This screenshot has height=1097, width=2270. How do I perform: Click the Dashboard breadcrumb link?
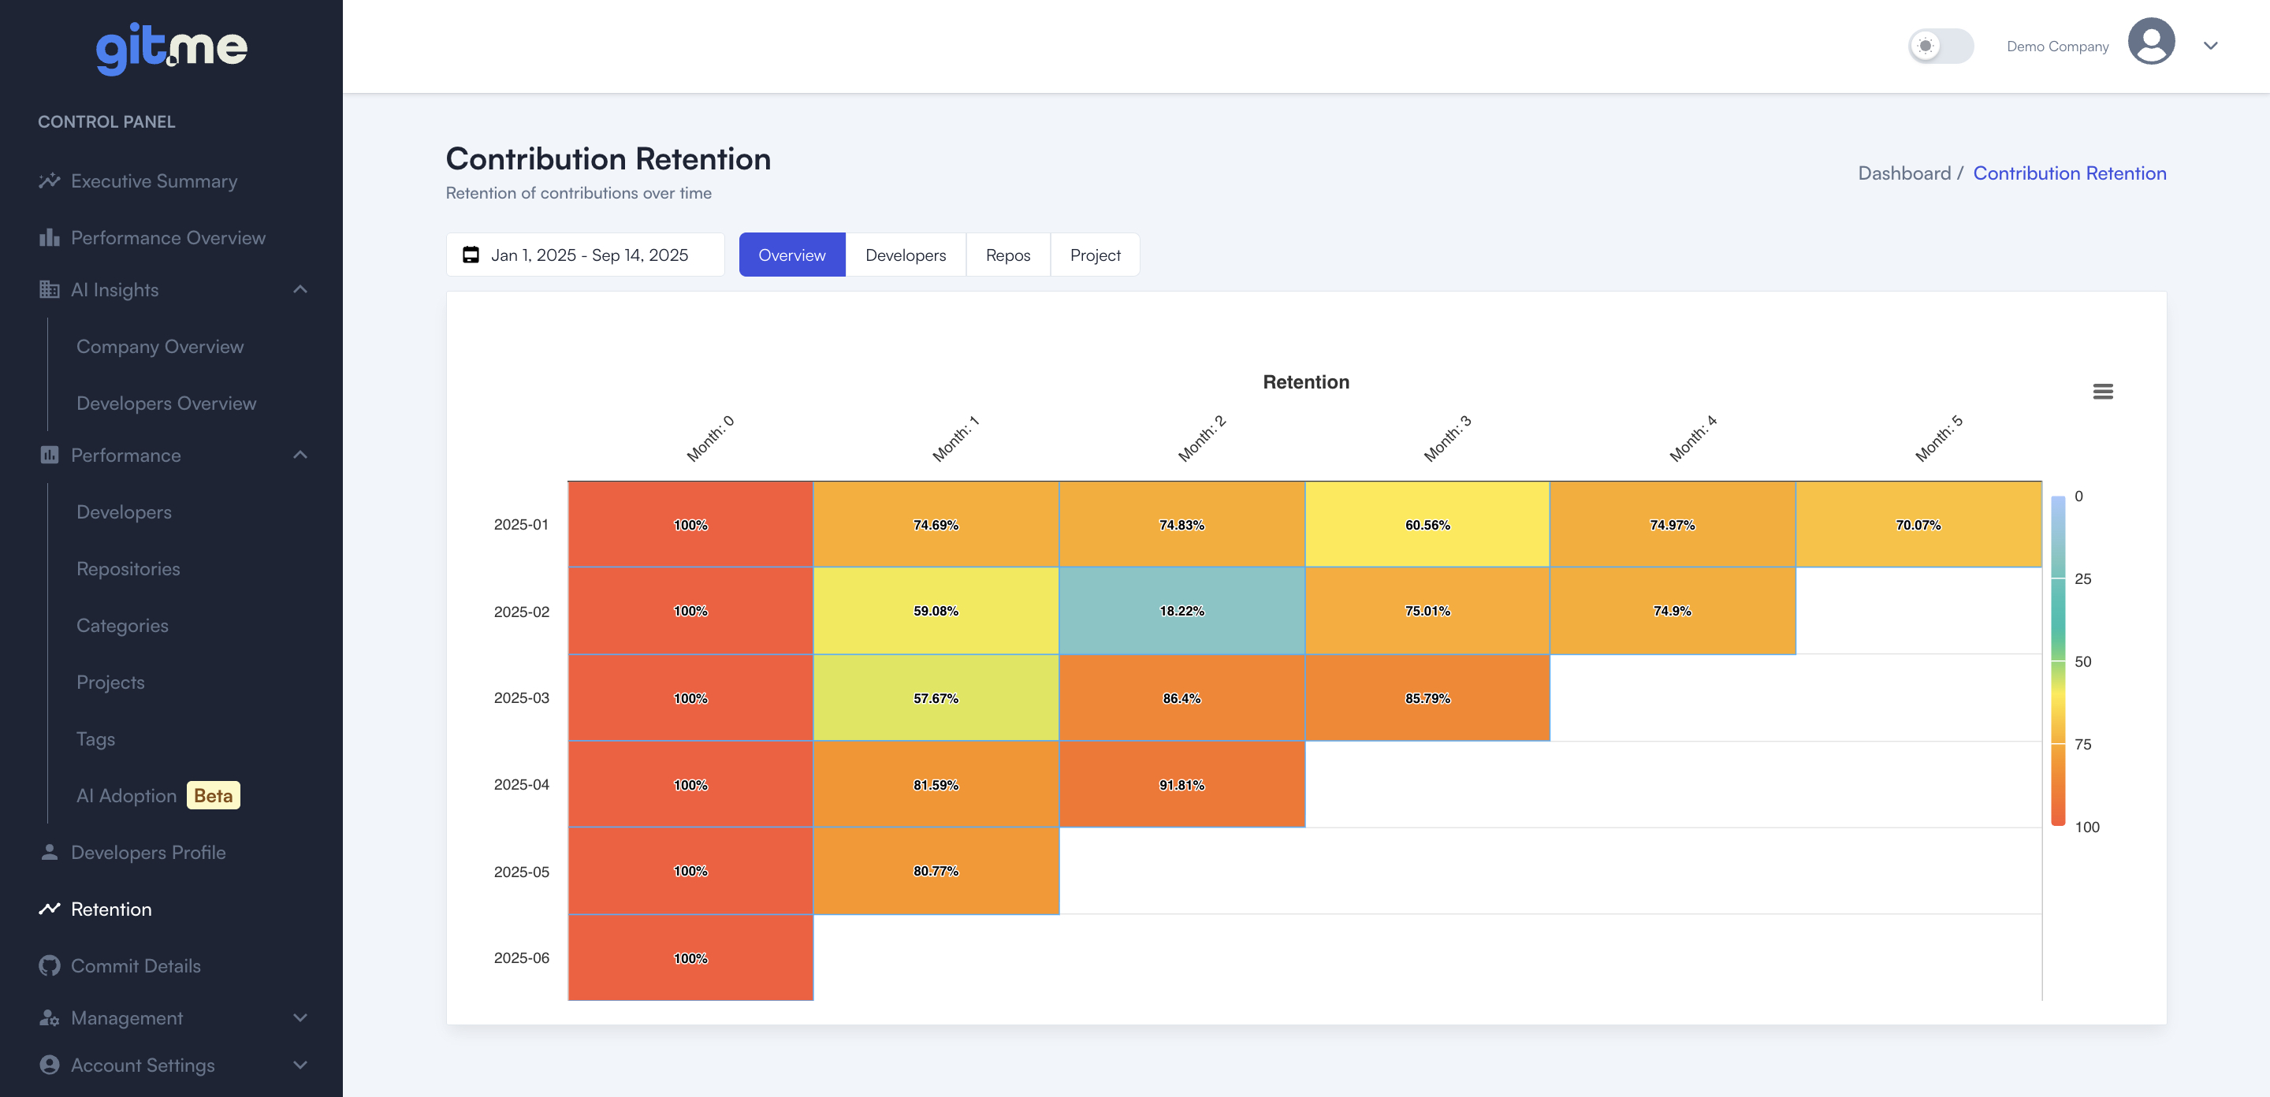(x=1903, y=173)
